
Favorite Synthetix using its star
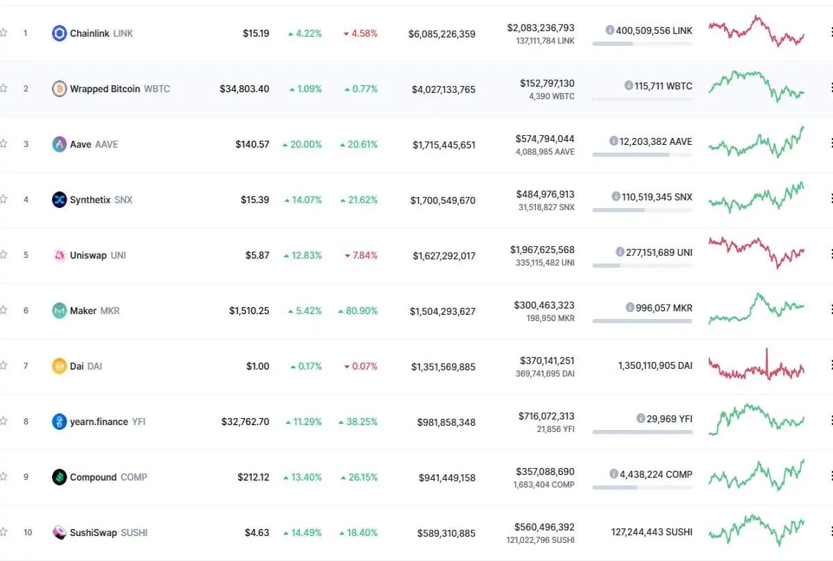click(x=3, y=199)
